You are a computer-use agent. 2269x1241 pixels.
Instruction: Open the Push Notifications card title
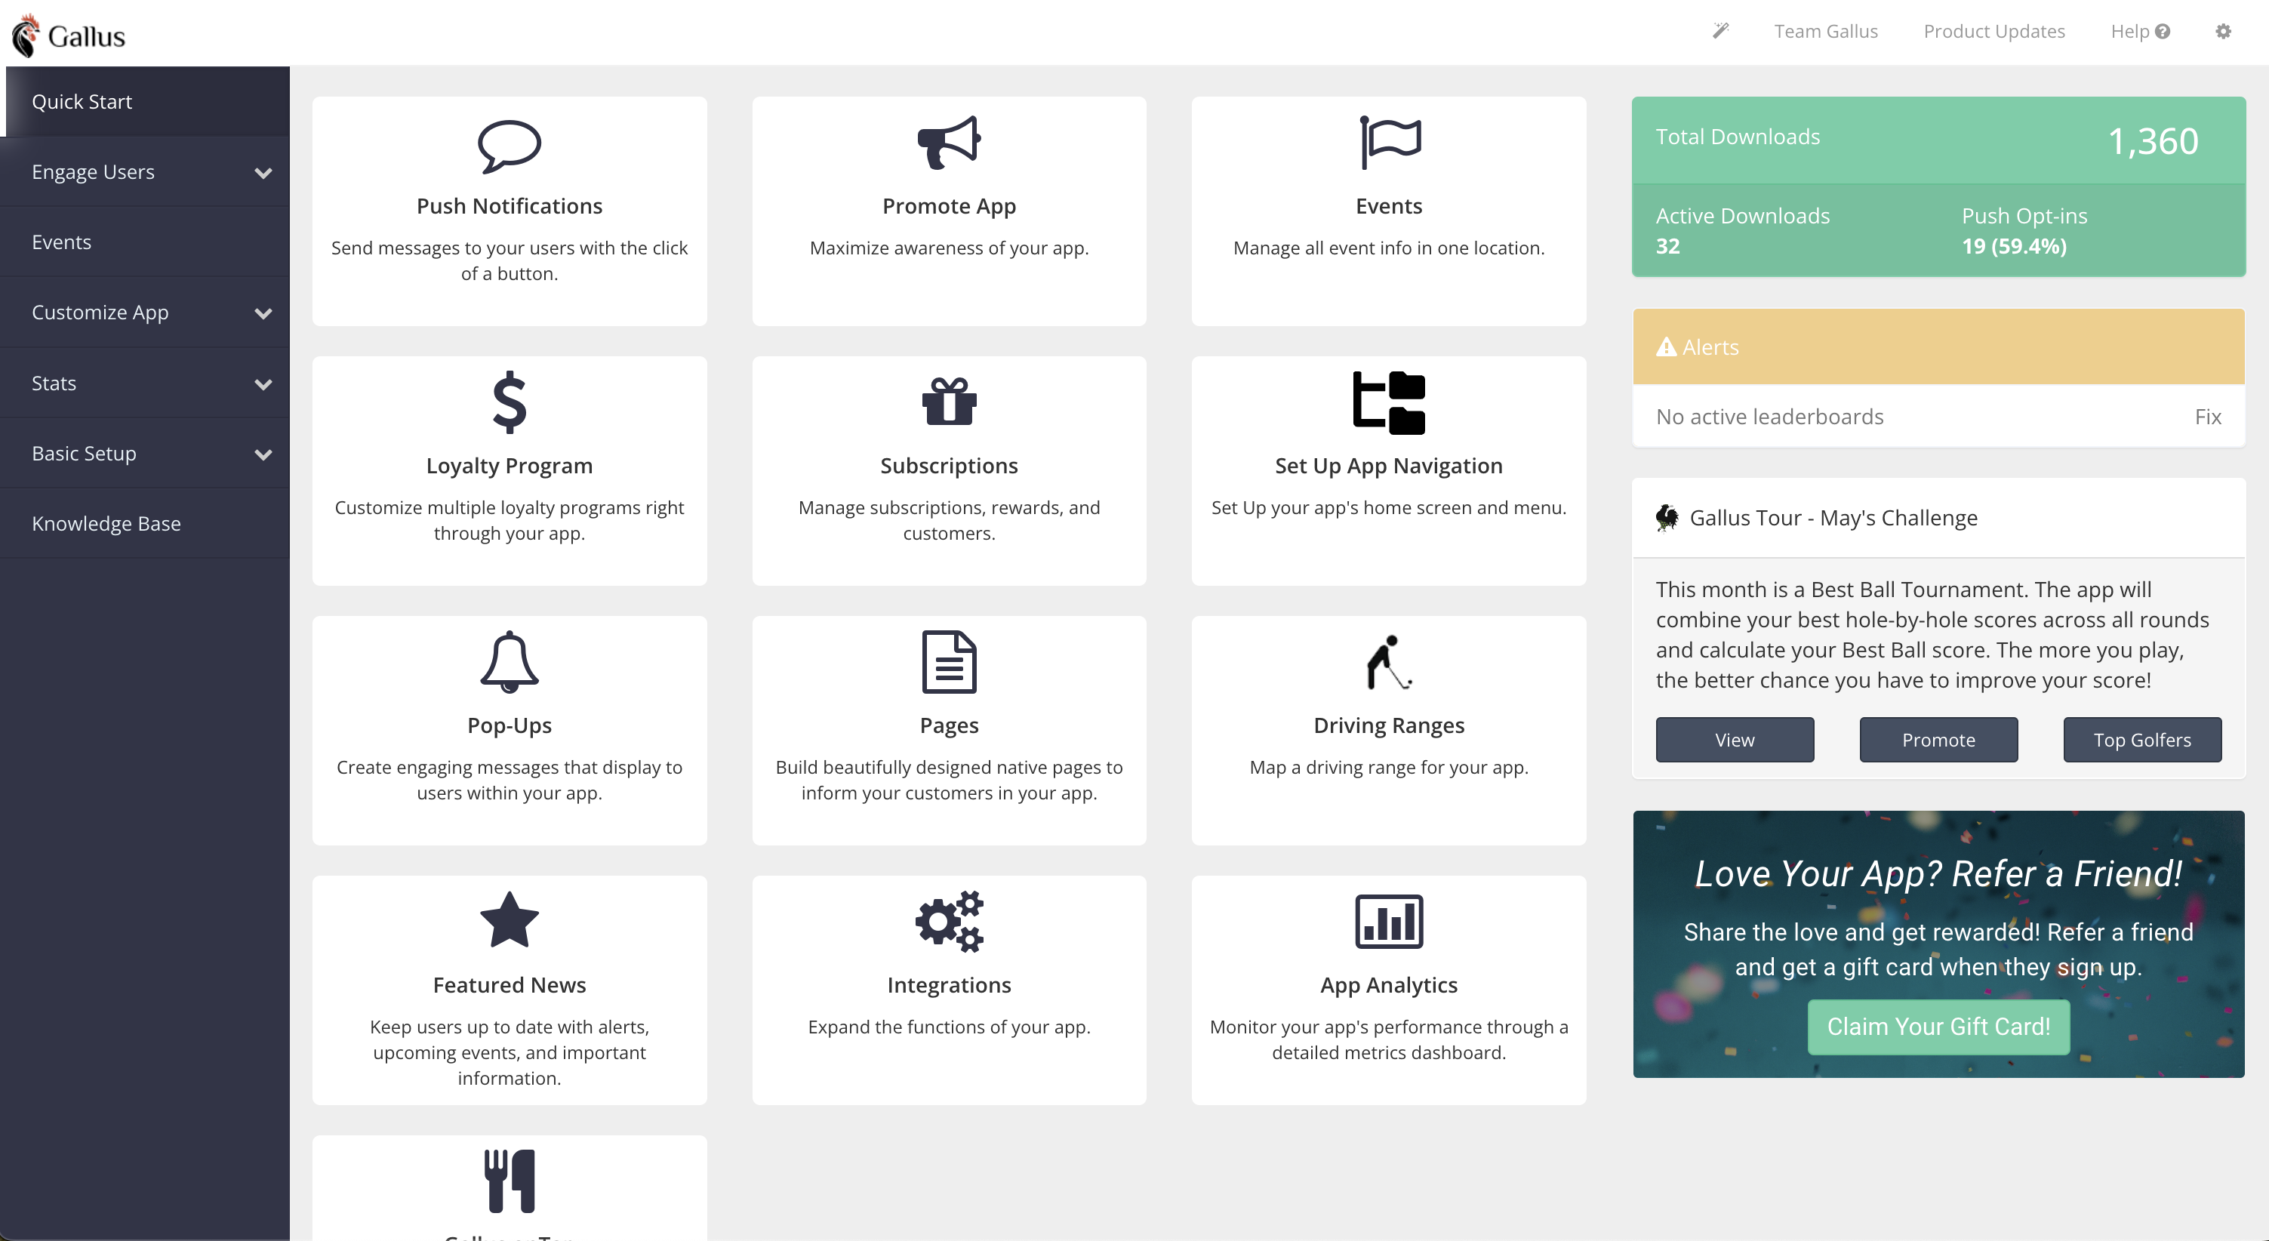point(509,206)
